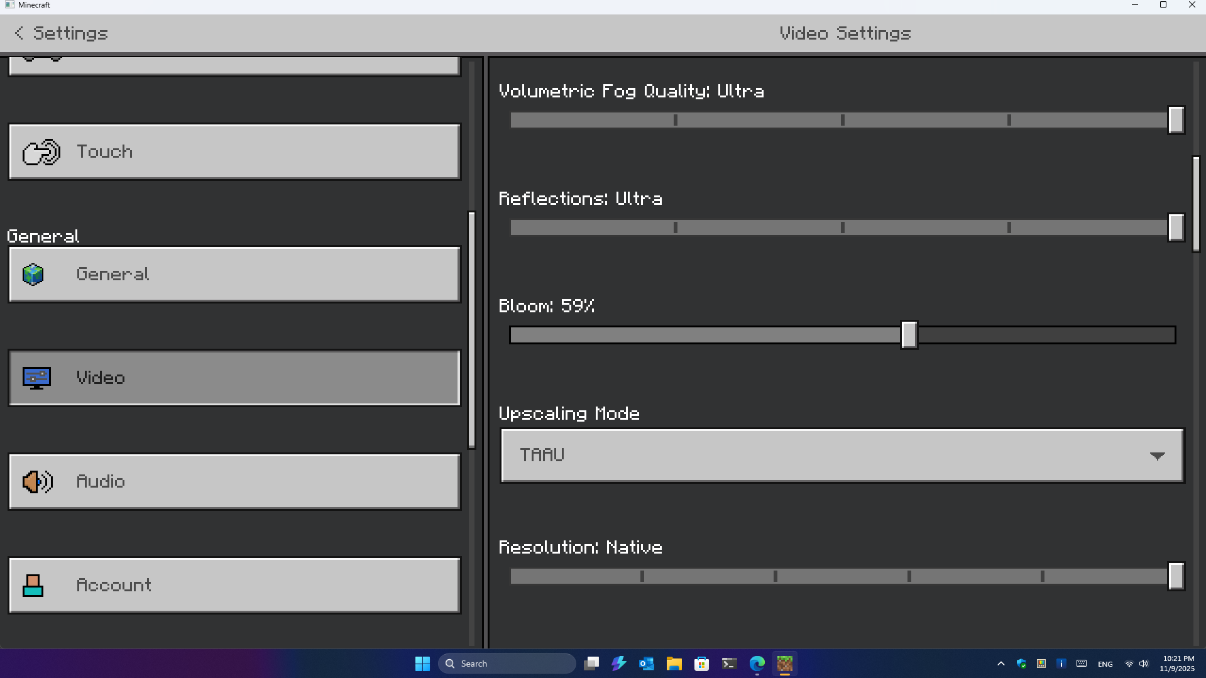The image size is (1206, 678).
Task: Click the back arrow next to Settings
Action: 19,33
